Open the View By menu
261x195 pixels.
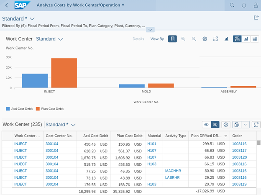pyautogui.click(x=157, y=39)
